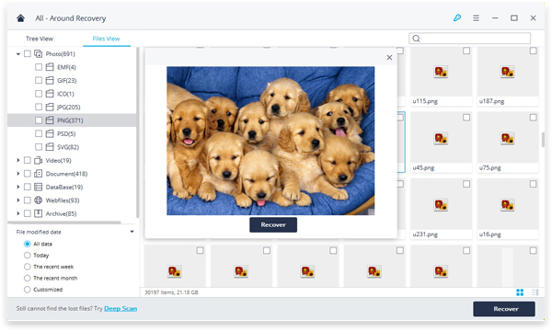
Task: Click Recover button under preview image
Action: click(273, 224)
